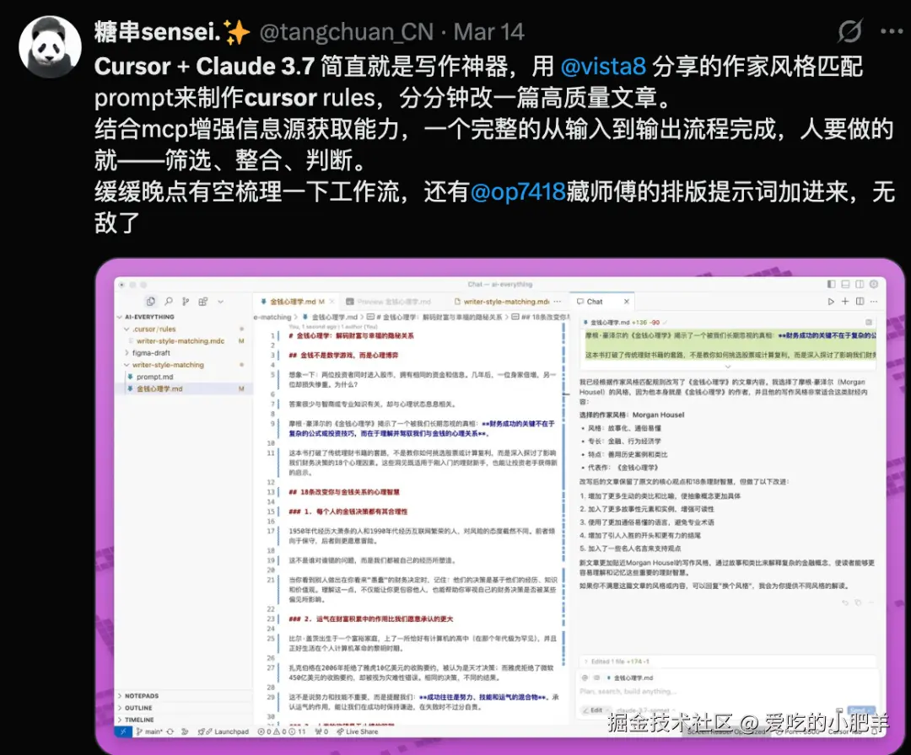Image resolution: width=911 pixels, height=755 pixels.
Task: Open the editor tab overflow menu
Action: click(x=558, y=302)
